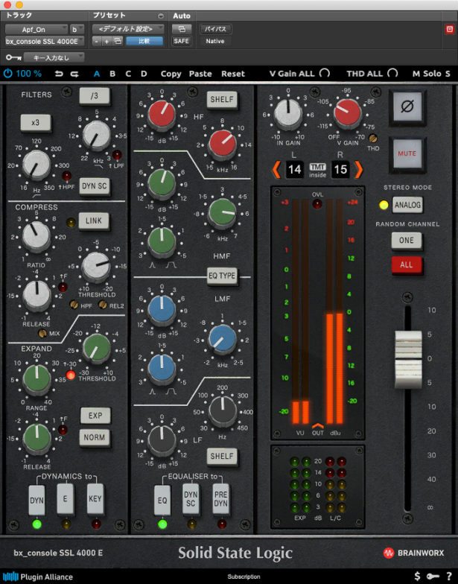Toggle the ANALOG stereo mode button
Viewport: 458px width, 584px height.
pos(407,205)
